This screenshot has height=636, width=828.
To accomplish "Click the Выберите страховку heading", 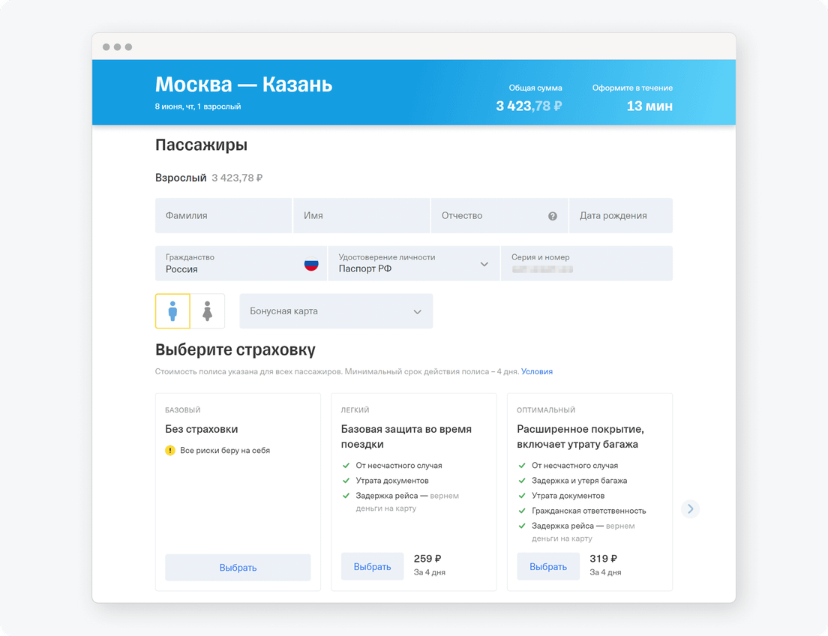I will tap(235, 349).
